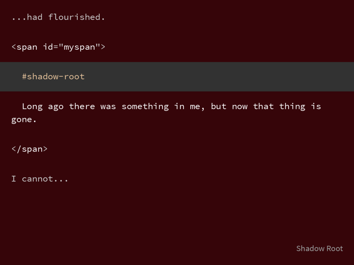Click the 'Shadow Root' label at bottom
The width and height of the screenshot is (354, 265).
point(319,248)
